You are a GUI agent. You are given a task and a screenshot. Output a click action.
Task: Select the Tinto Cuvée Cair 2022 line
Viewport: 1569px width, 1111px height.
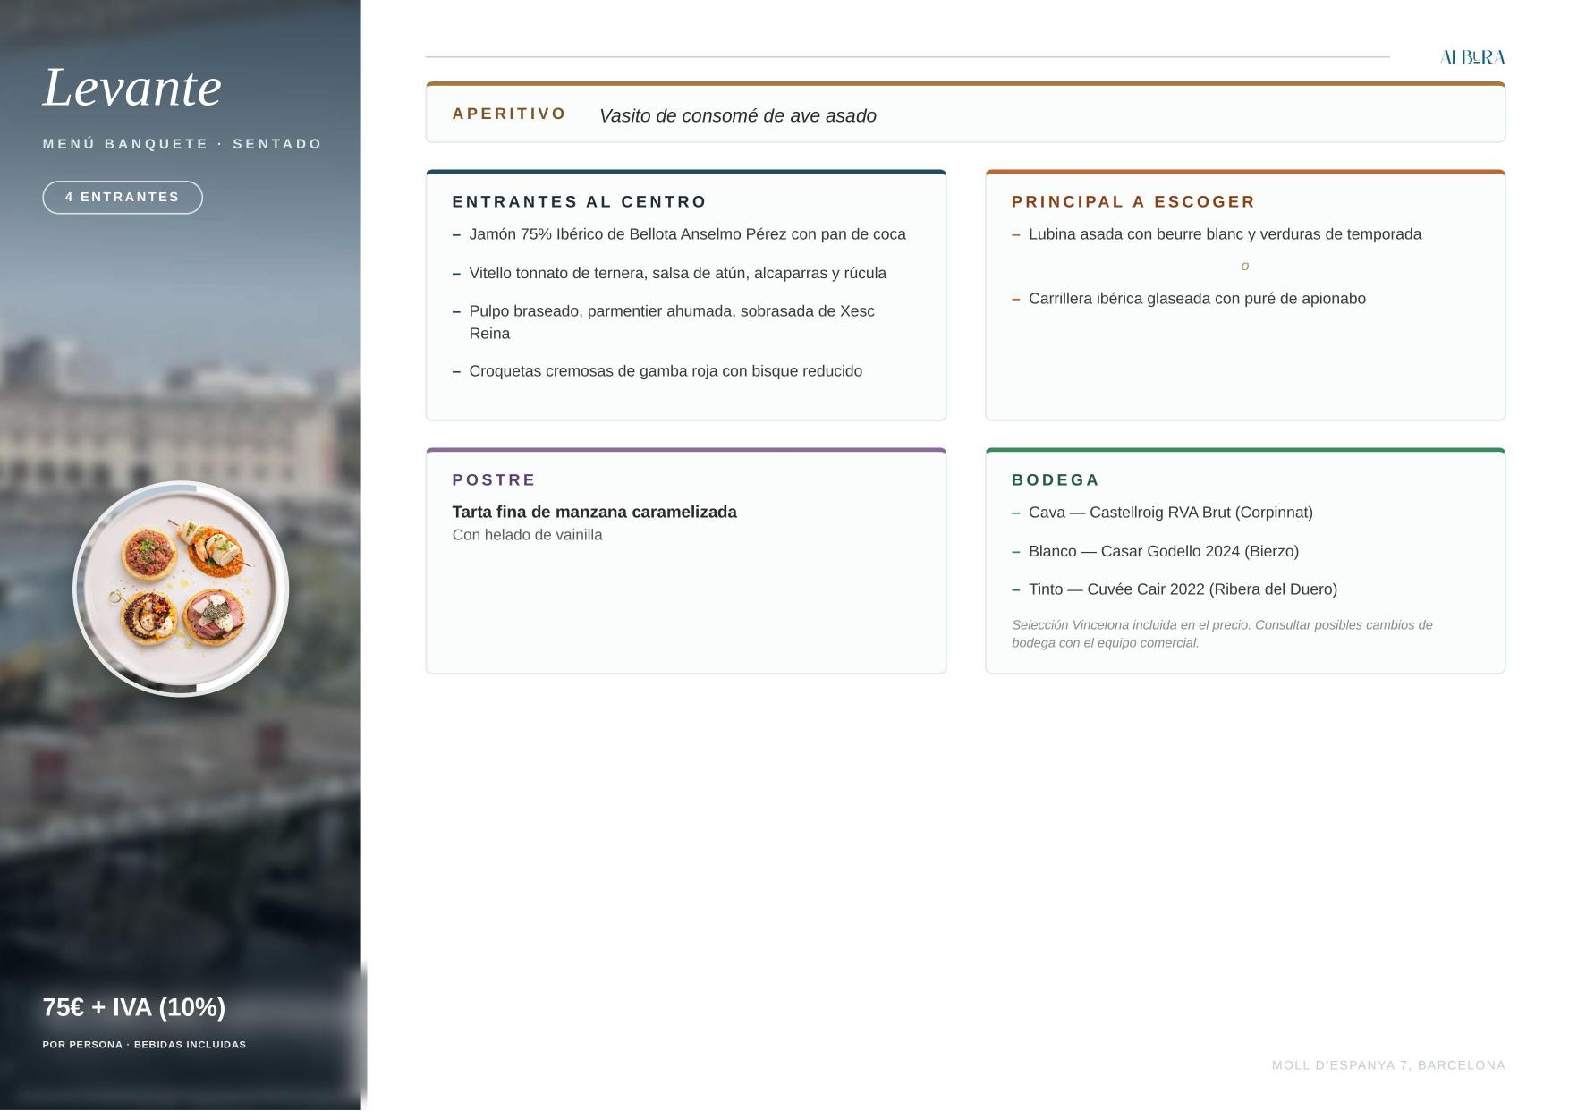click(1183, 589)
